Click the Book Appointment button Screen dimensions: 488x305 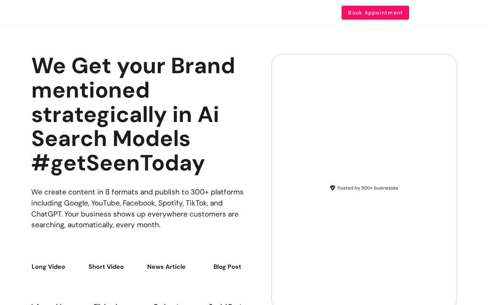tap(375, 13)
